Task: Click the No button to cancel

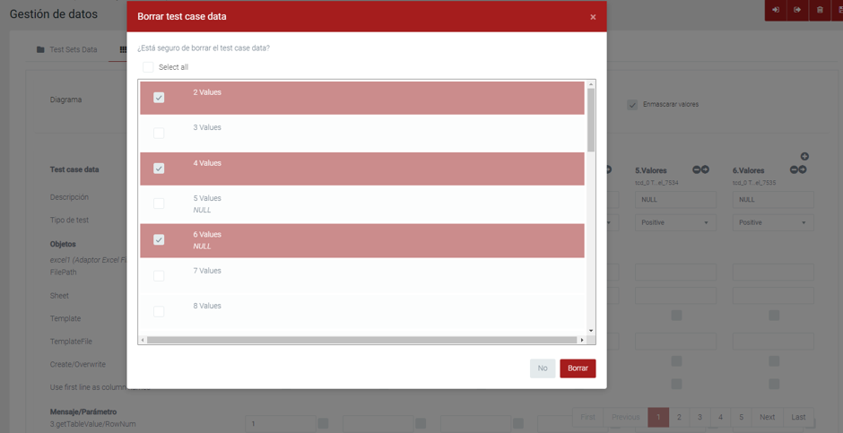Action: [x=543, y=368]
